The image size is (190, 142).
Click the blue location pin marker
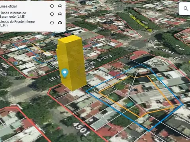tap(65, 73)
